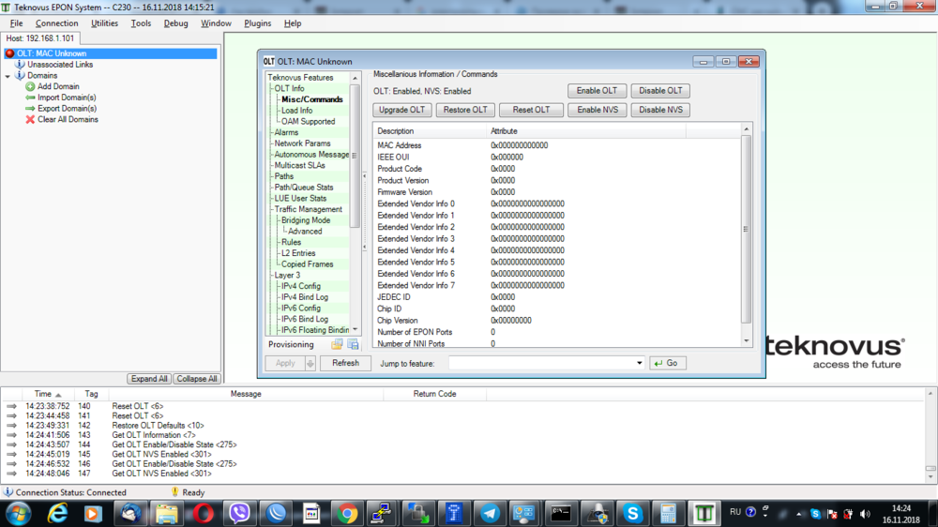Click the Export Domain(s) arrow icon

click(30, 109)
